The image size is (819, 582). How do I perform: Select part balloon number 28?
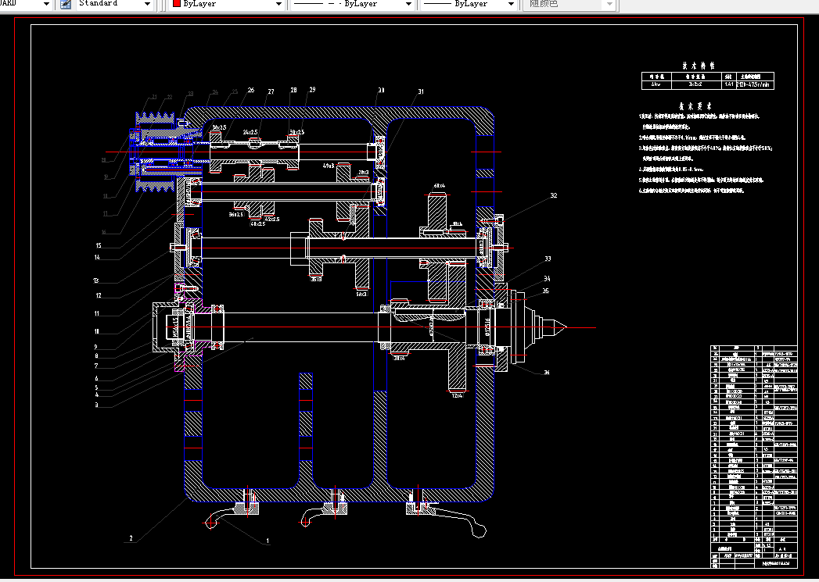[x=293, y=90]
